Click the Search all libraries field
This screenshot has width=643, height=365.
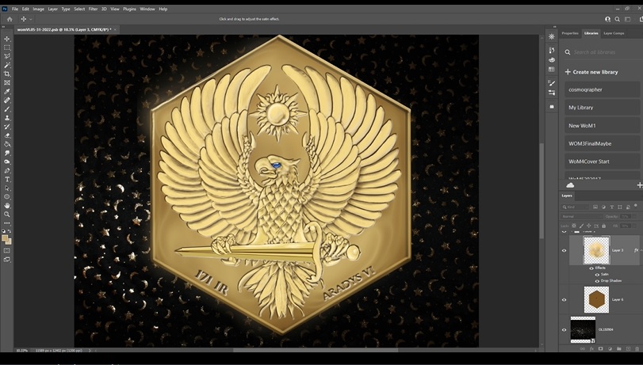click(603, 52)
